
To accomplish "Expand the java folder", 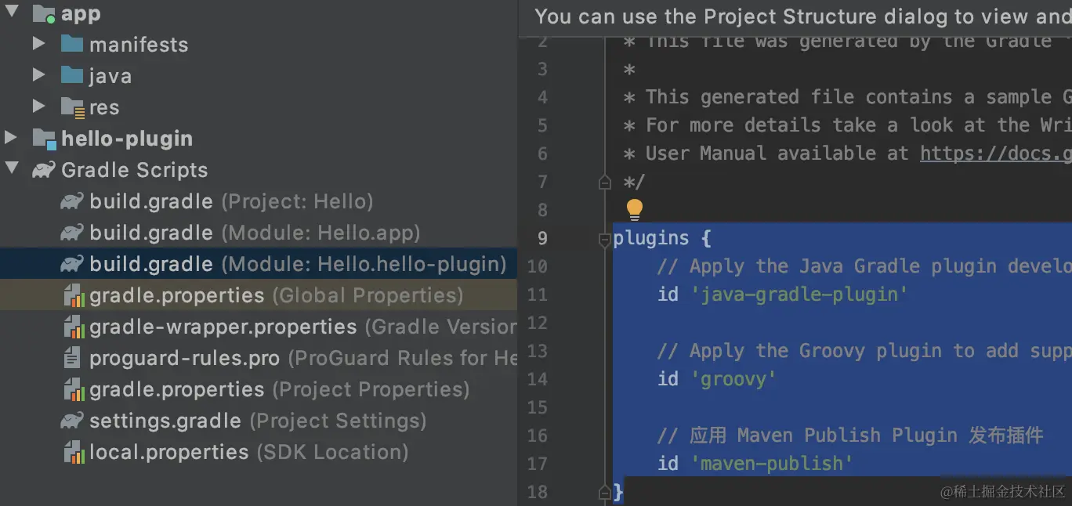I will point(38,75).
